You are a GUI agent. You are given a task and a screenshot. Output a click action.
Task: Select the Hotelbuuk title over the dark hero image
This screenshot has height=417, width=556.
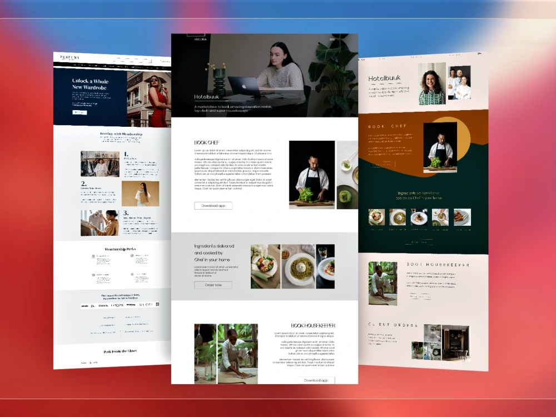point(206,96)
